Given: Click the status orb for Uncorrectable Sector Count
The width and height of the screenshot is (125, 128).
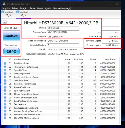Looking at the screenshot, I should [x=5, y=114].
